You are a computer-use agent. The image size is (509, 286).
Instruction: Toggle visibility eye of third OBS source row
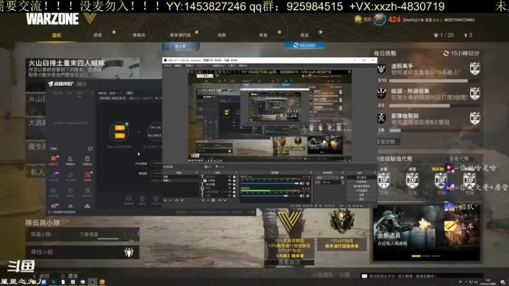click(230, 184)
